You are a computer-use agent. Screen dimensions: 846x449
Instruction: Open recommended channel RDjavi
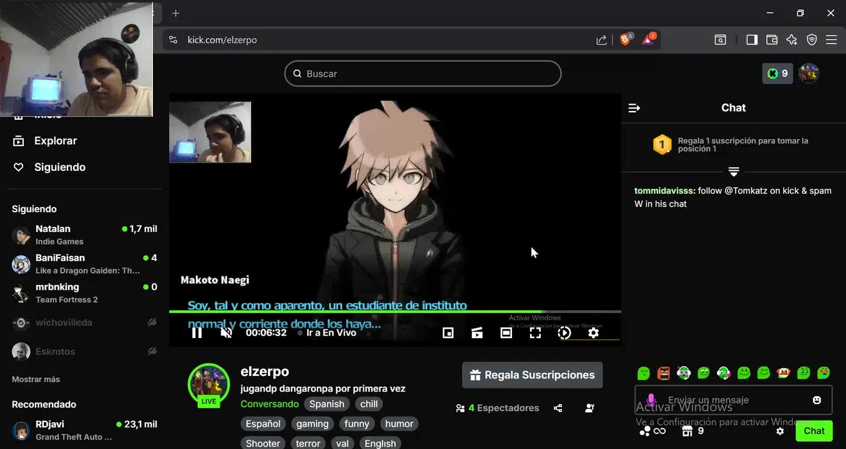click(x=84, y=430)
